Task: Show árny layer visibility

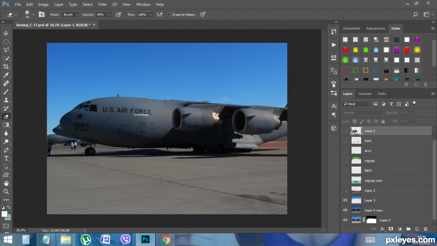Action: (x=345, y=151)
